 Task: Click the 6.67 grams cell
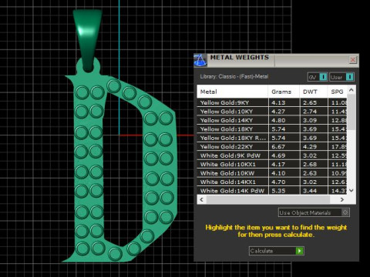tap(284, 147)
